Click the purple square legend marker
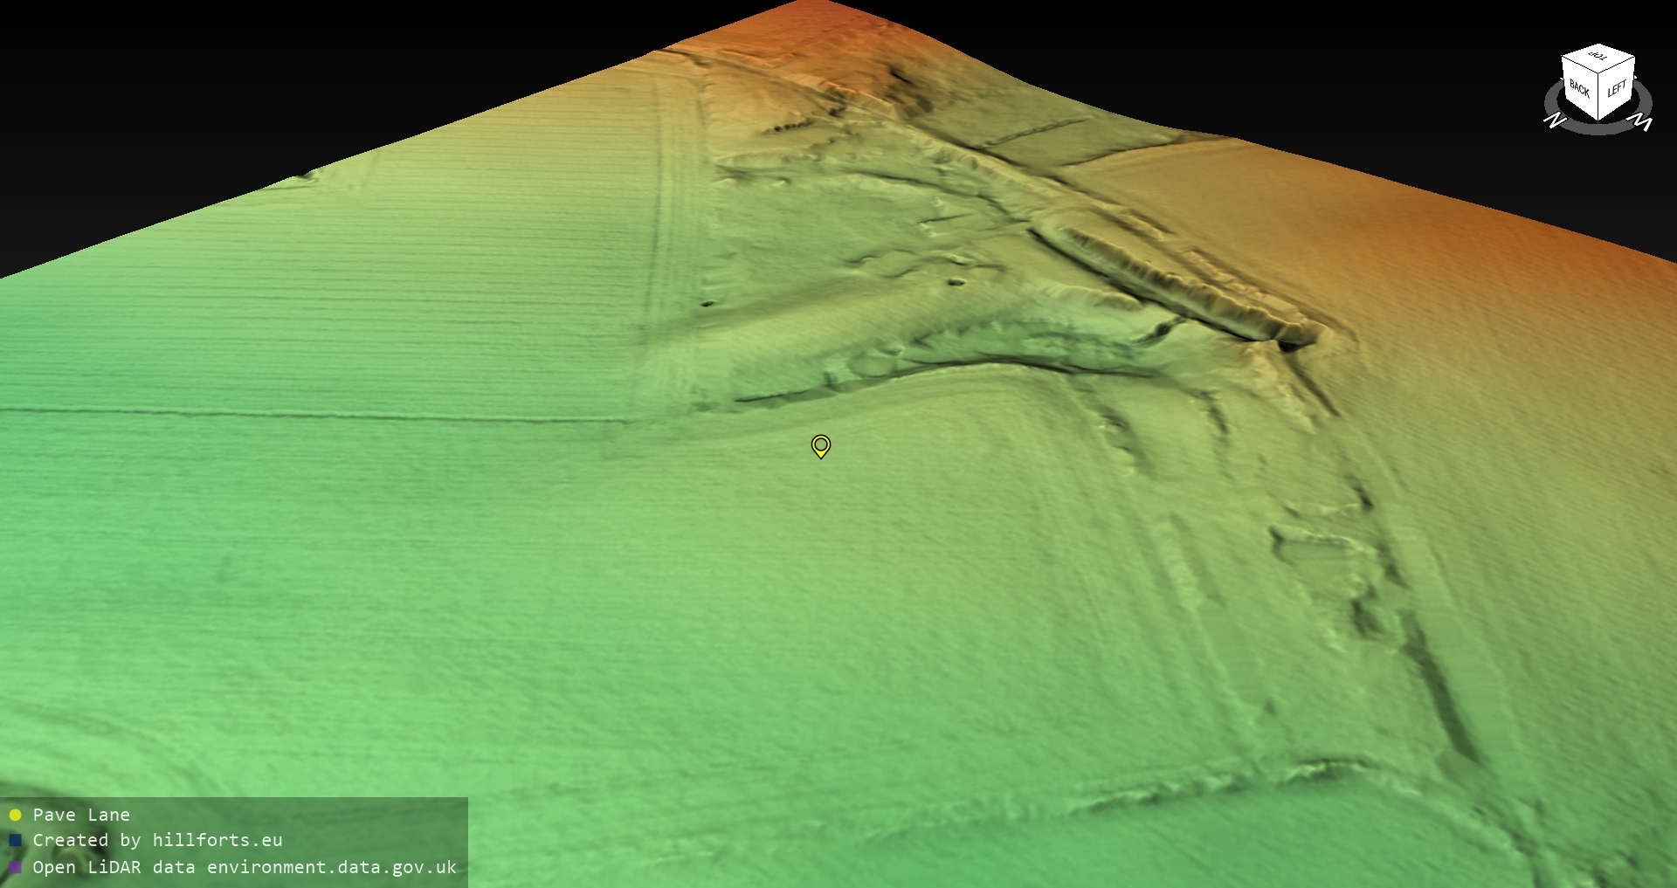1677x888 pixels. [x=15, y=867]
